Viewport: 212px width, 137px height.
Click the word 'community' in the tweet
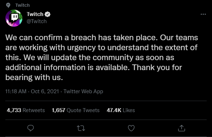113,58
